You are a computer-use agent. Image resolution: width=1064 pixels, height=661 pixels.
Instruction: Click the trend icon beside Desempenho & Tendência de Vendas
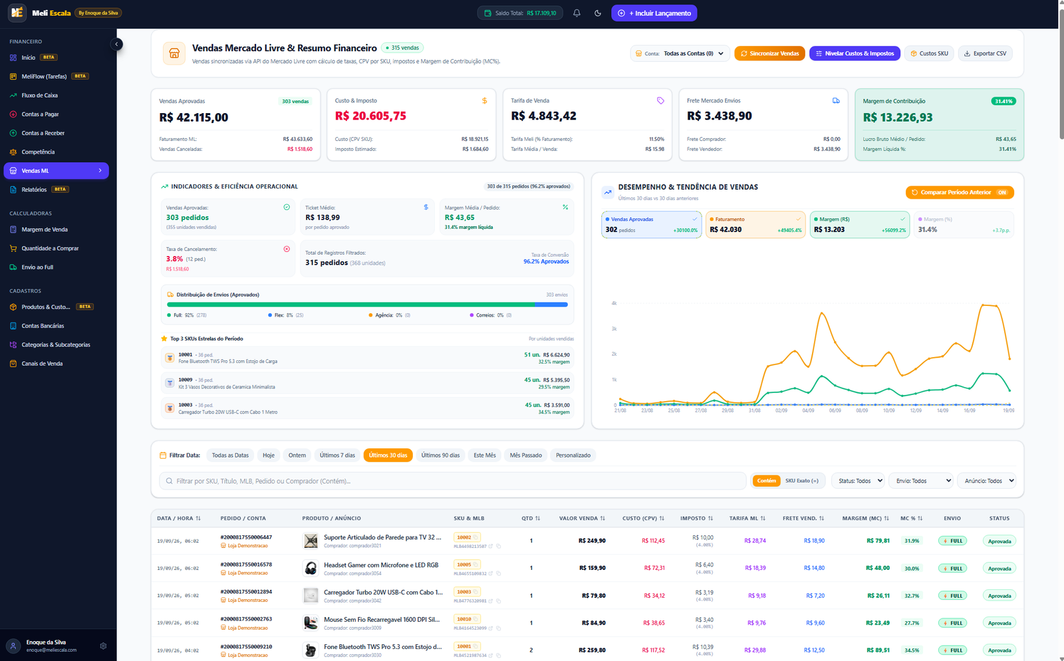608,192
